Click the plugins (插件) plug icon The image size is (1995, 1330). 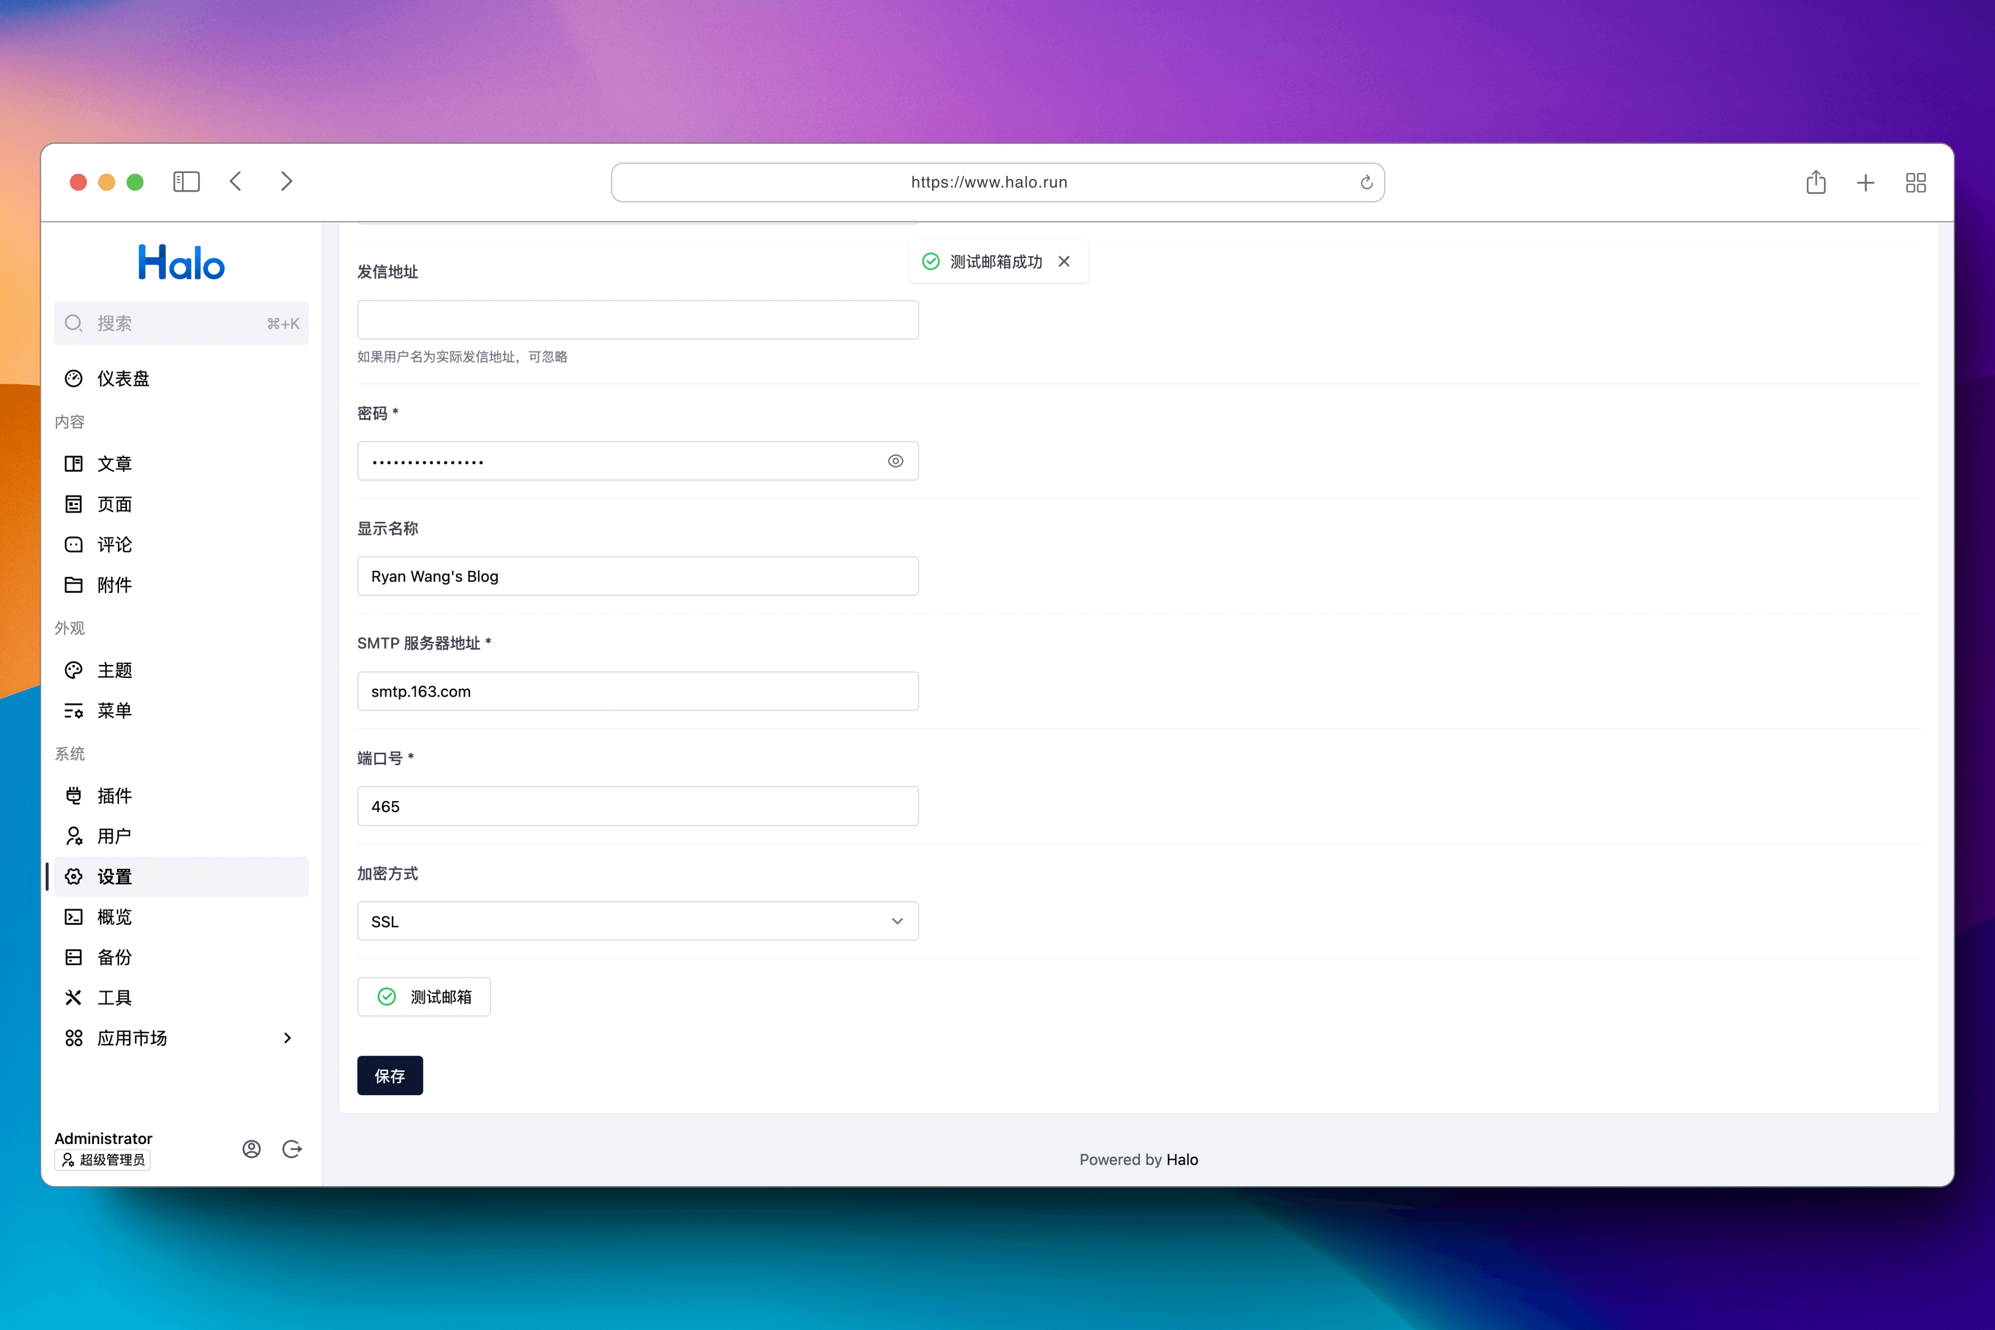point(74,795)
